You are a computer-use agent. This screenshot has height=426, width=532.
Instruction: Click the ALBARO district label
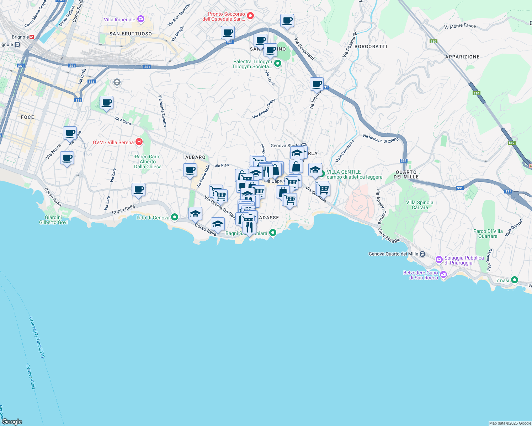tap(195, 157)
